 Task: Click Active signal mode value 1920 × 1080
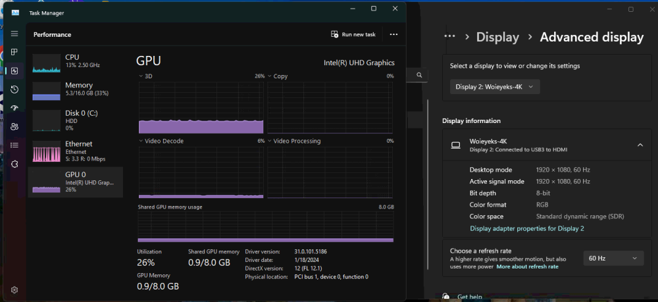(563, 182)
